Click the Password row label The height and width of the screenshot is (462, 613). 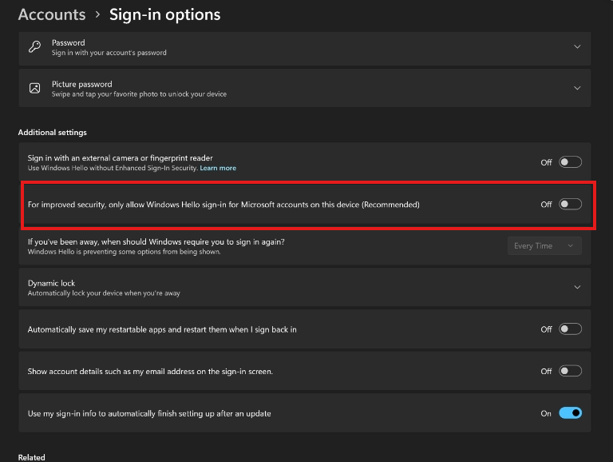[68, 42]
